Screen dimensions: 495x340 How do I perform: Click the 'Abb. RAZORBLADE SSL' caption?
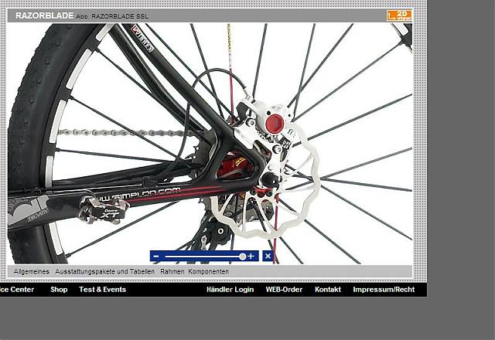coord(112,16)
